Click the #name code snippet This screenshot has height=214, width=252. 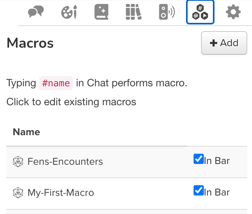[x=56, y=83]
